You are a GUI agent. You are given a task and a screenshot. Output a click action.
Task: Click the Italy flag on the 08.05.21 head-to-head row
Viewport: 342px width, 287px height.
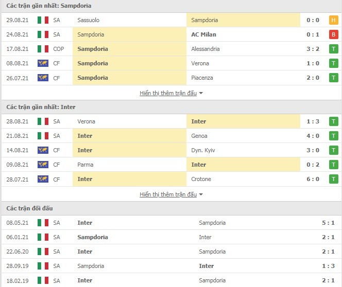coord(43,223)
